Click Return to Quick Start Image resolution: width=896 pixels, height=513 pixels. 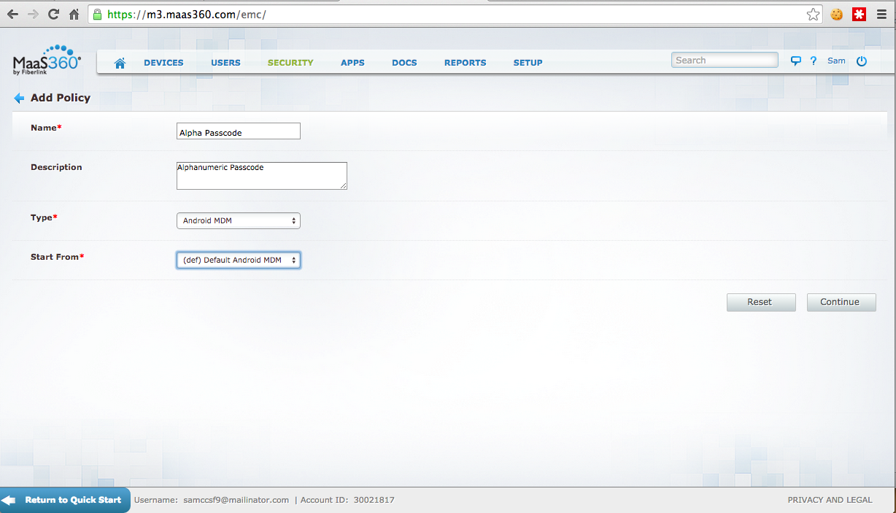tap(65, 500)
